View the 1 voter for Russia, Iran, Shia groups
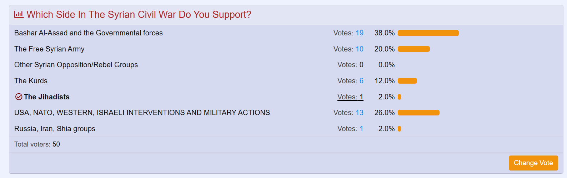Viewport: 567px width, 178px height. pyautogui.click(x=361, y=129)
